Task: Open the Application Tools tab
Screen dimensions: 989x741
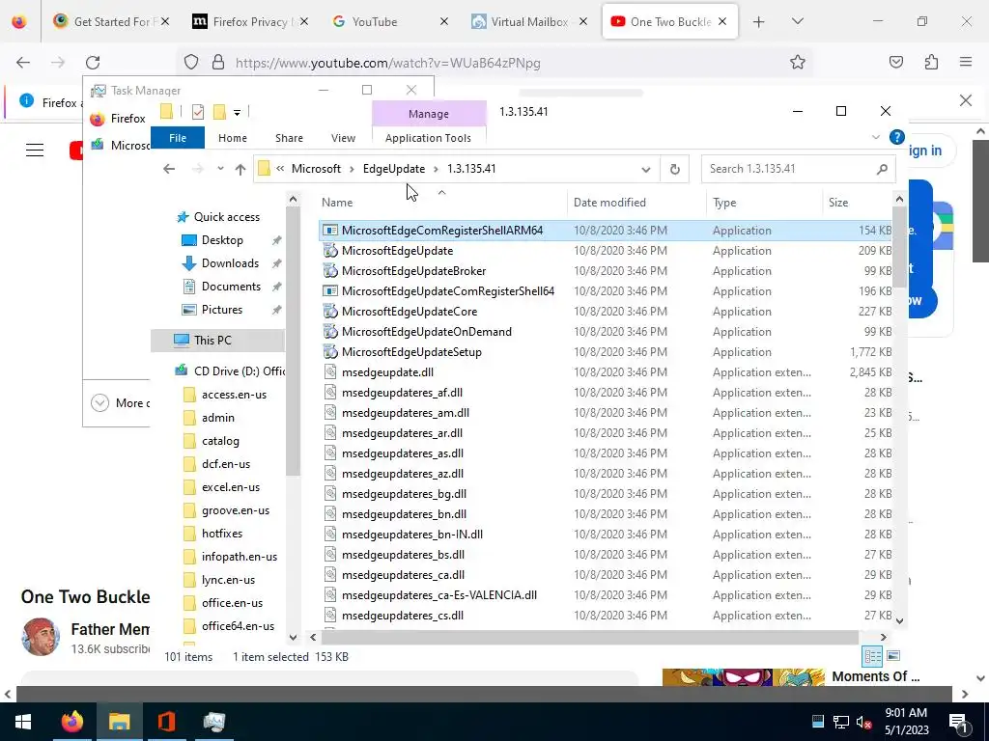Action: [x=428, y=138]
